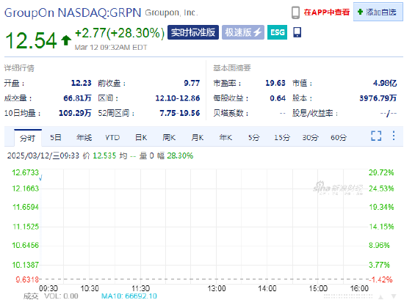The image size is (404, 300).
Task: Select the 年K chart tab
Action: pyautogui.click(x=226, y=138)
